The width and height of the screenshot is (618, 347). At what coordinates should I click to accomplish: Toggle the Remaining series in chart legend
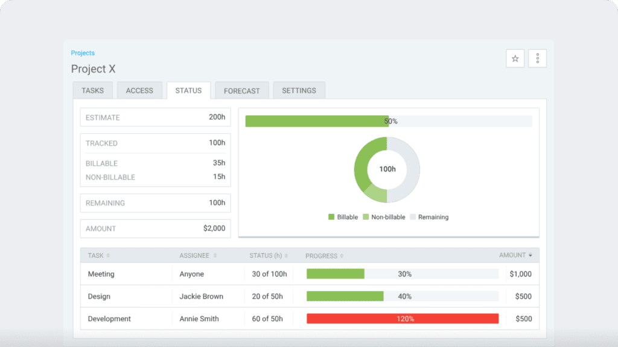pyautogui.click(x=430, y=217)
